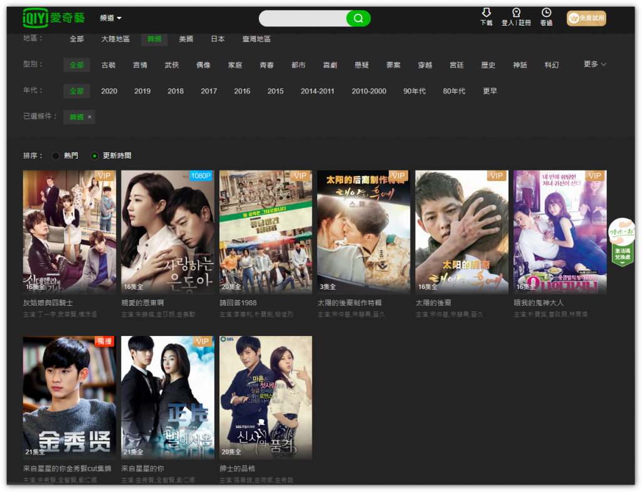642x492 pixels.
Task: Filter by year 2017
Action: [x=209, y=92]
